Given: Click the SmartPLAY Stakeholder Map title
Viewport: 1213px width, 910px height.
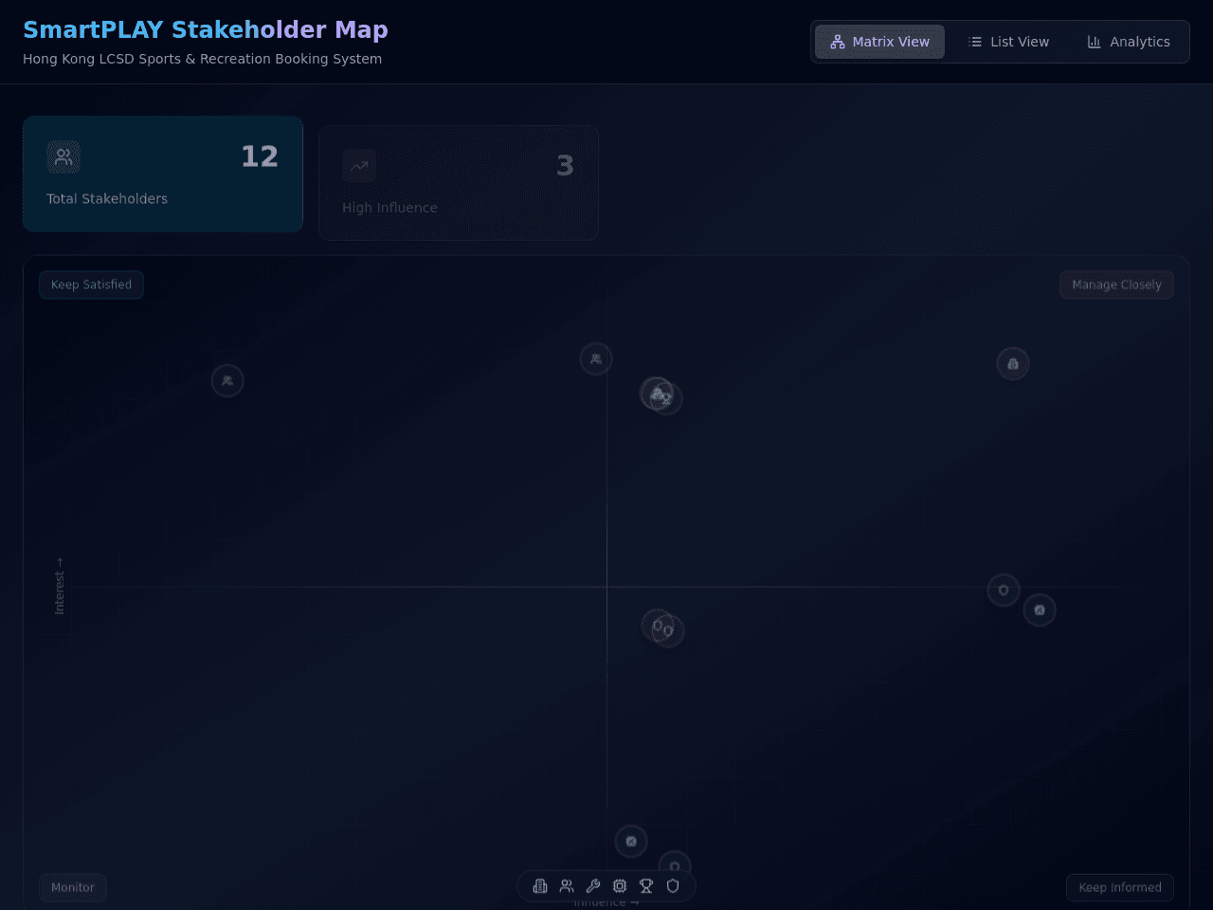Looking at the screenshot, I should tap(206, 29).
